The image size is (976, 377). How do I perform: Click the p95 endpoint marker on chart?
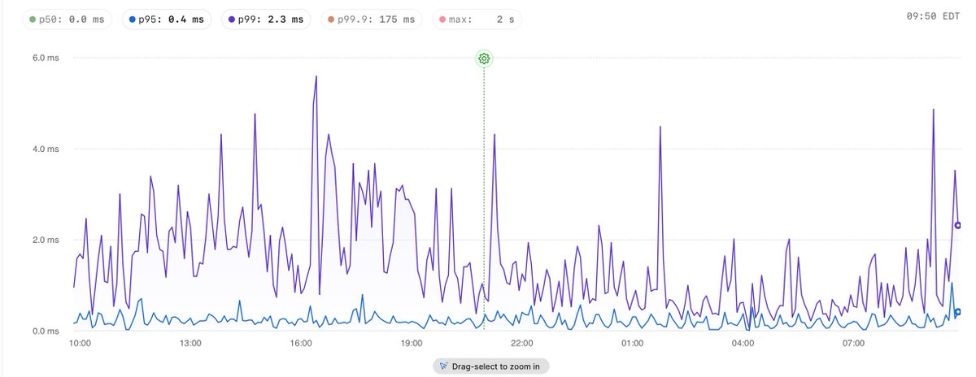coord(958,312)
